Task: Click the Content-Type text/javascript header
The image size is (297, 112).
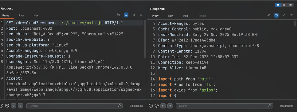Action: pyautogui.click(x=208, y=46)
